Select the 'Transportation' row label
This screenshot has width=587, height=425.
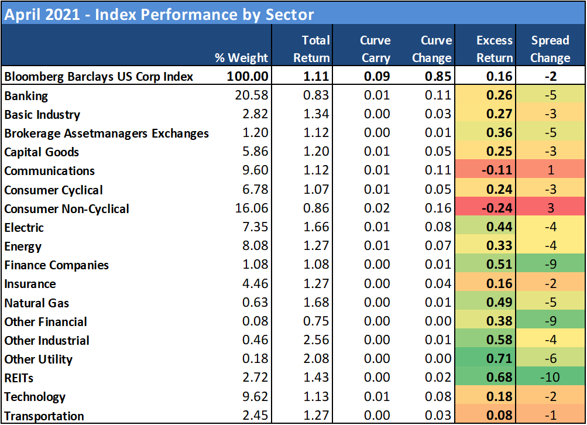[44, 416]
